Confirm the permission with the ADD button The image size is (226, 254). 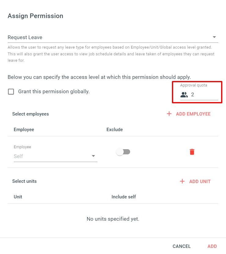coord(212,246)
